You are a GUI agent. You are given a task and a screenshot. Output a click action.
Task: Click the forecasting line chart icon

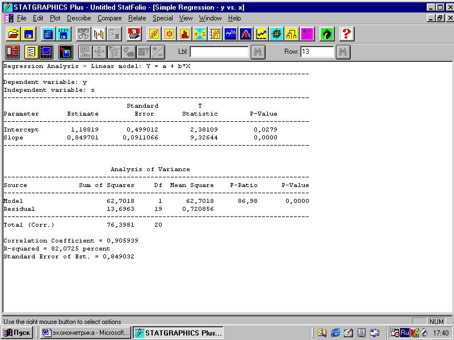click(261, 34)
